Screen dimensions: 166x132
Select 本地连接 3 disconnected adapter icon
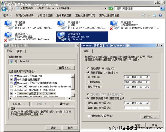115,25
